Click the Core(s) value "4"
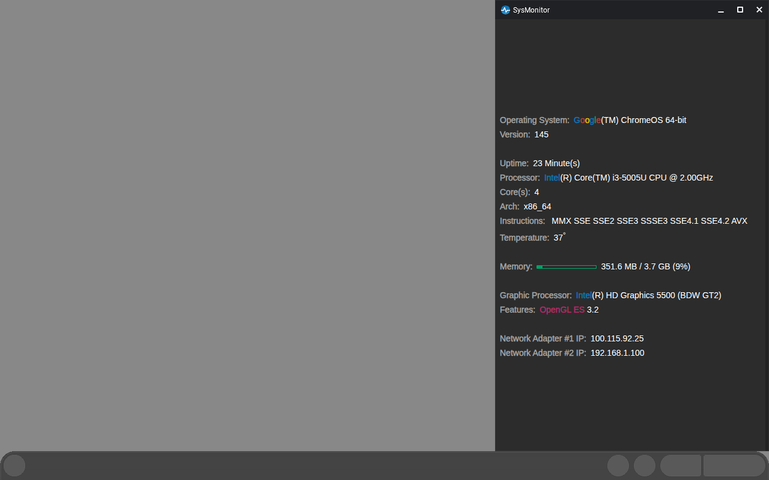The width and height of the screenshot is (769, 480). [x=536, y=192]
